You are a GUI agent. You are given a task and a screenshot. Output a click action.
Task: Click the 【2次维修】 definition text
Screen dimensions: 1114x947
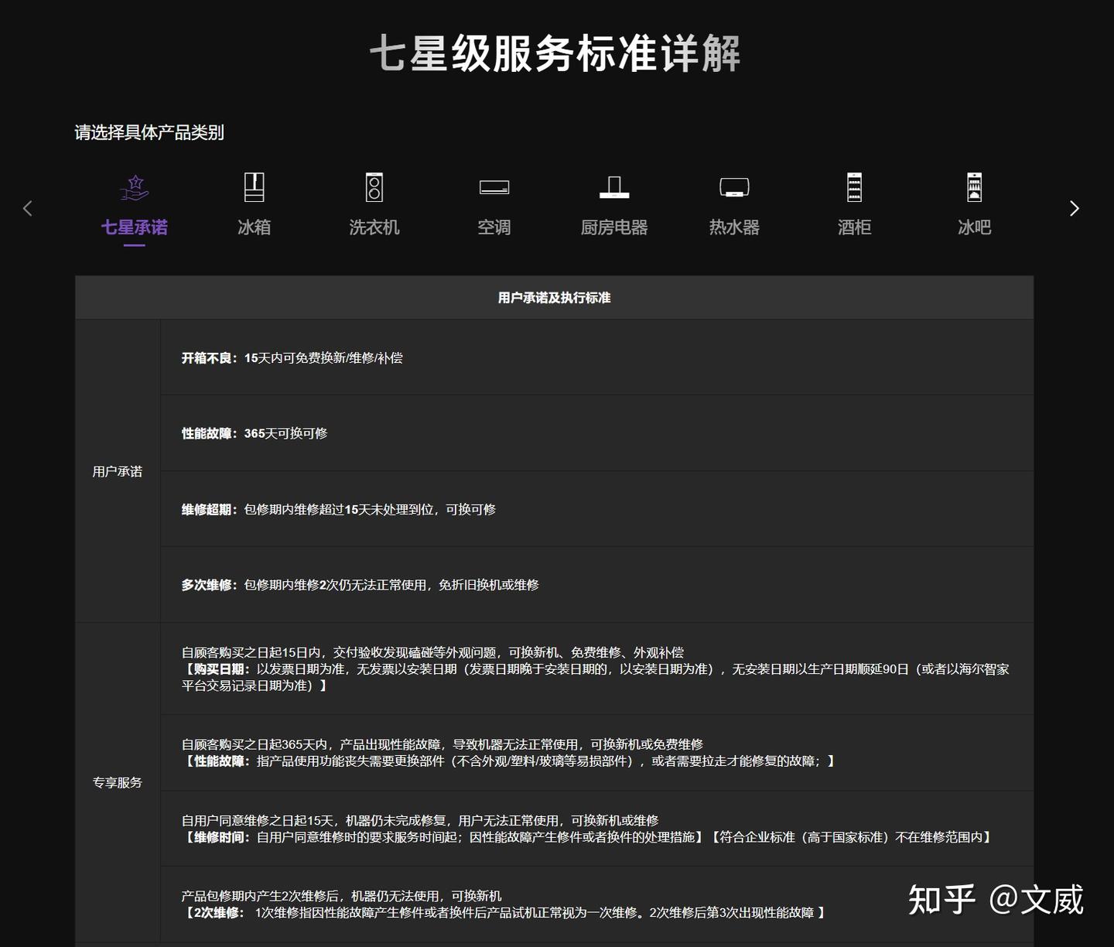tap(504, 913)
